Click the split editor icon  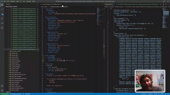pos(163,4)
